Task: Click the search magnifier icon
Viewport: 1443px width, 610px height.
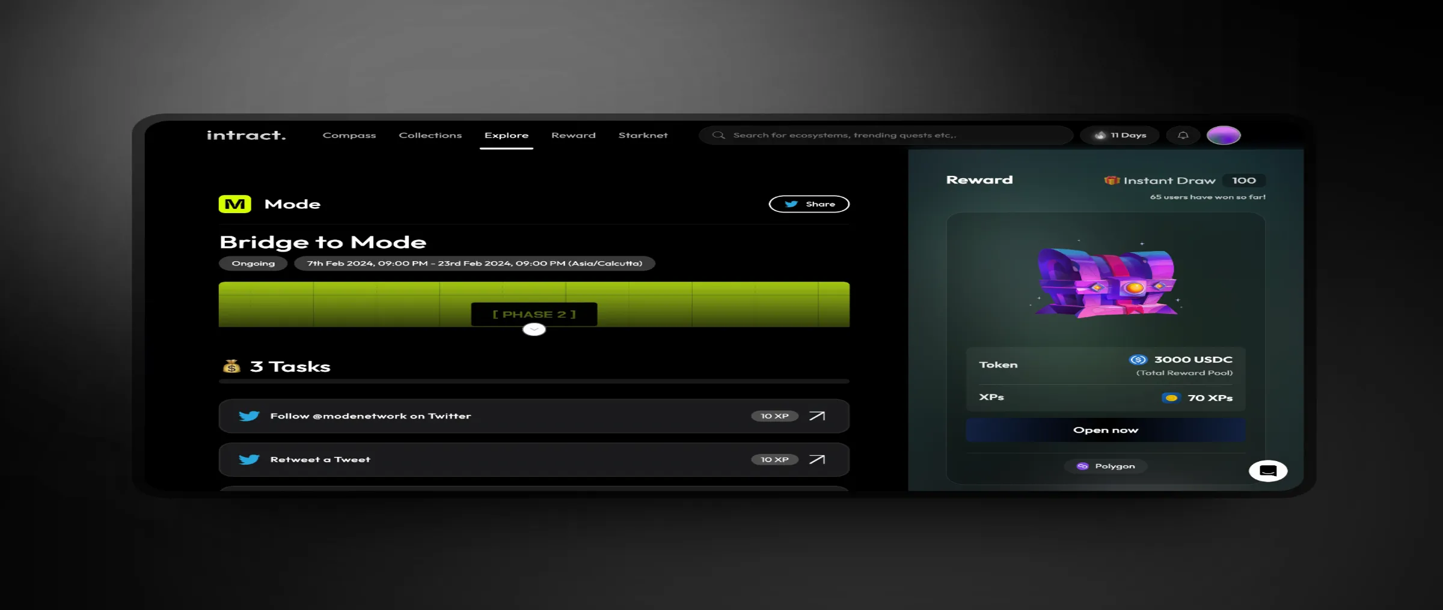Action: [718, 135]
